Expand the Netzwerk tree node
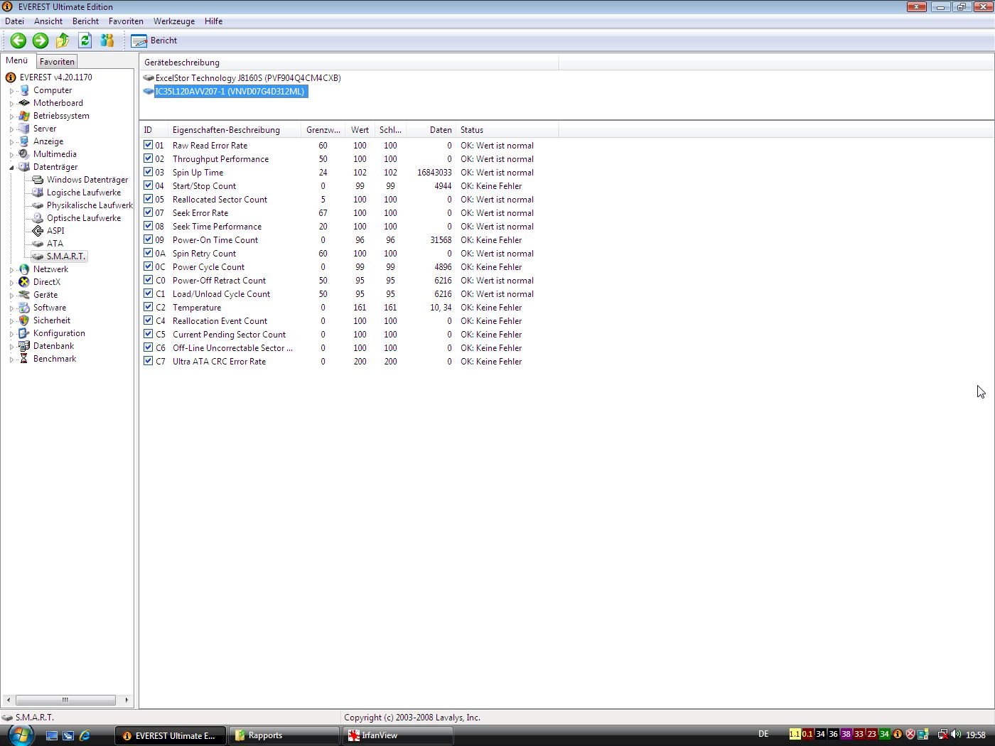Image resolution: width=995 pixels, height=746 pixels. (x=11, y=270)
